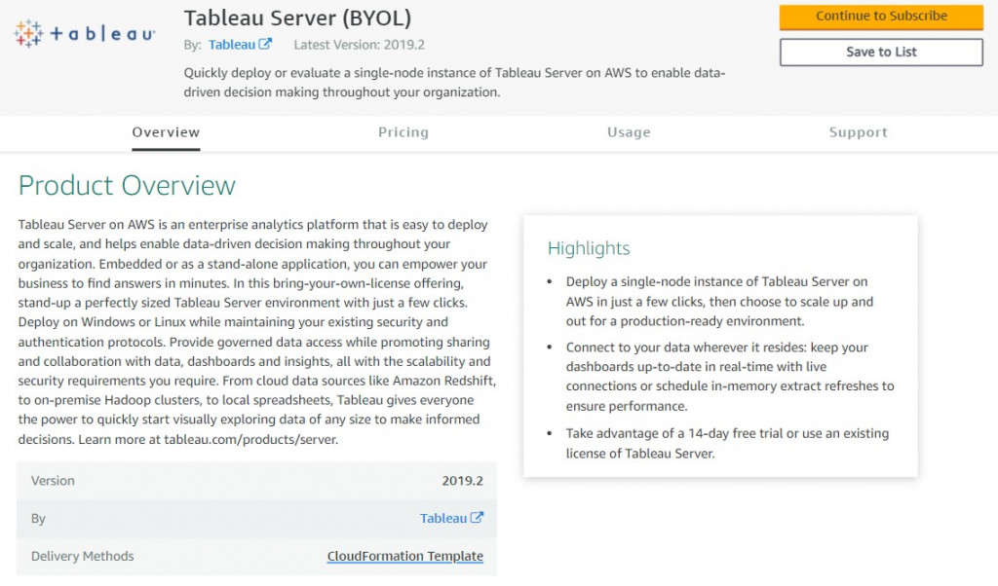Open Tableau link in By table row

tap(443, 518)
